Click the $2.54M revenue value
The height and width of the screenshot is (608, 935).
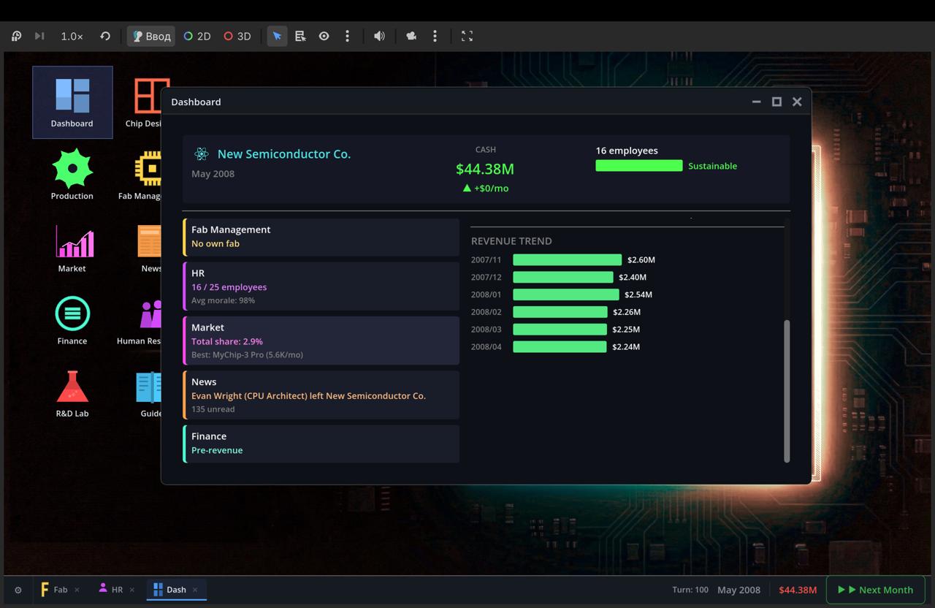coord(638,294)
